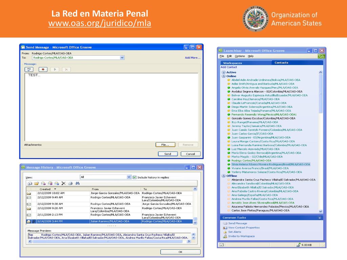This screenshot has height=260, width=347.
Task: Click the spell check icon in Send Message
Action: click(x=29, y=69)
